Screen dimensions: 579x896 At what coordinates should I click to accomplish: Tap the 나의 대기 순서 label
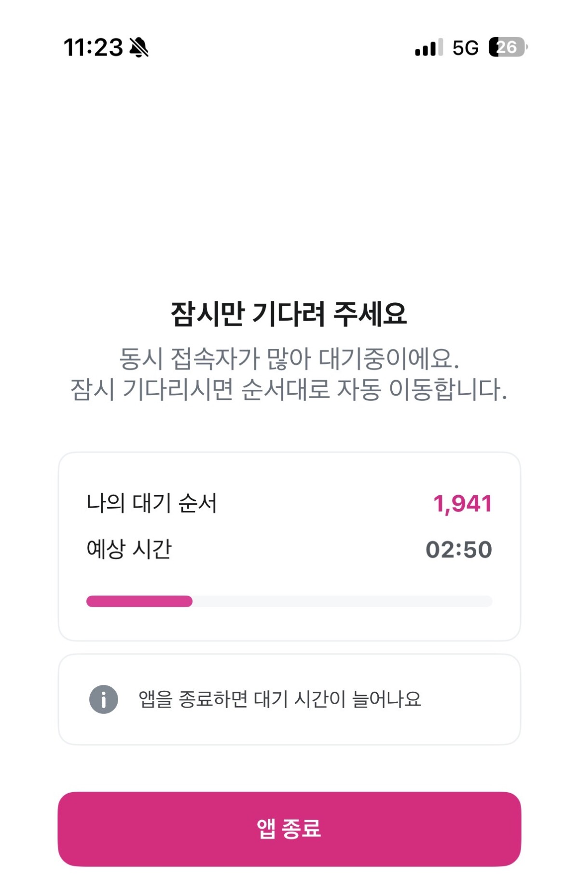(152, 503)
